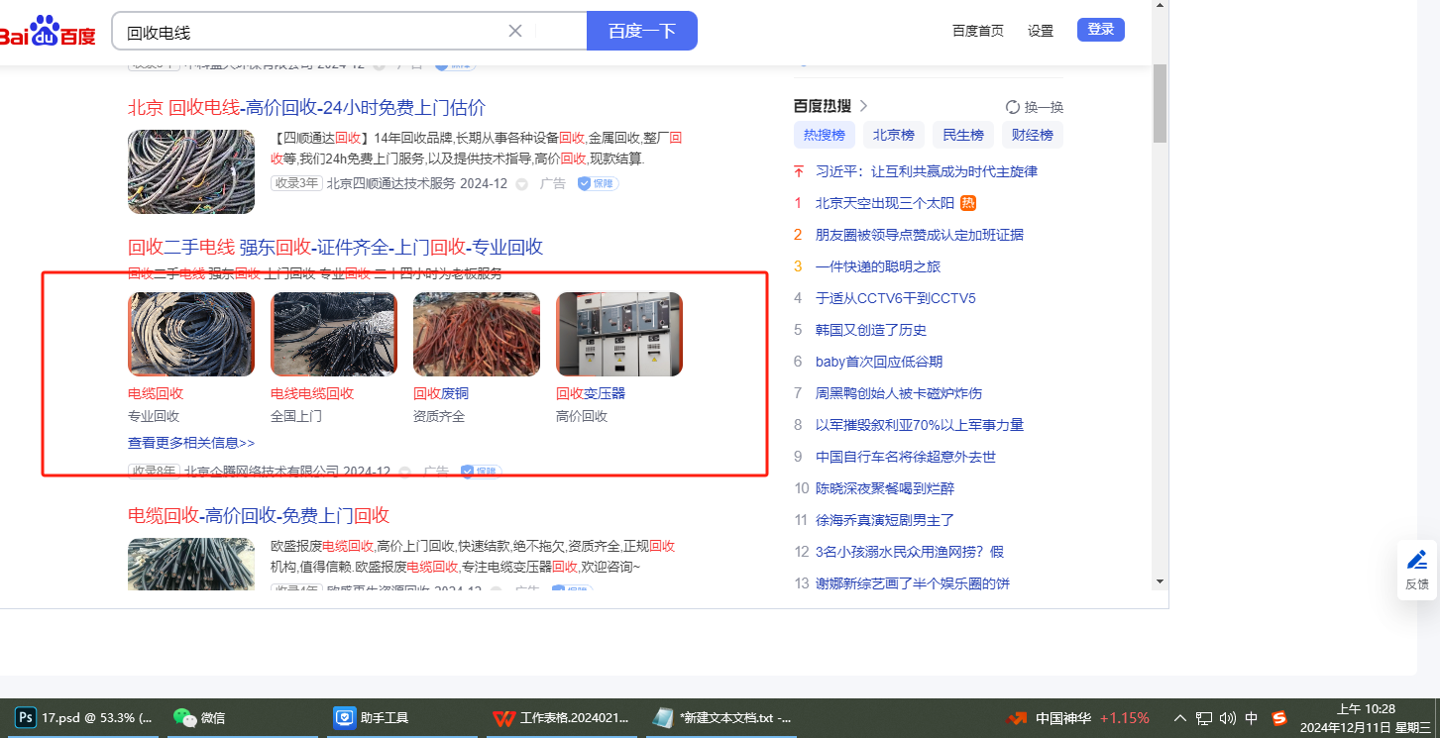
Task: Click the 电线电缆回收 caption link
Action: 312,393
